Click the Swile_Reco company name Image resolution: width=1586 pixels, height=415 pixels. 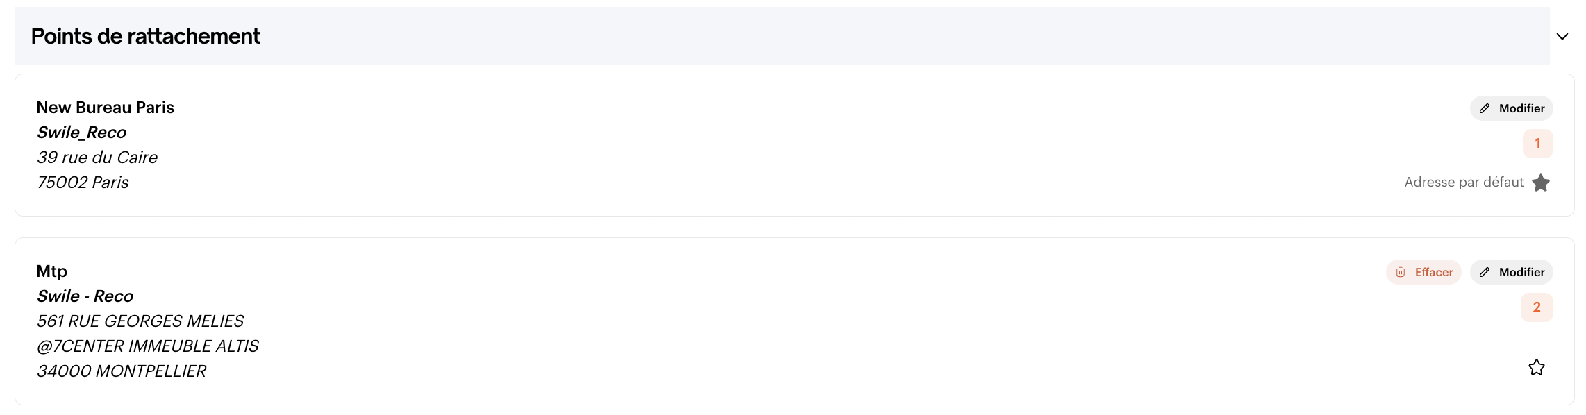81,133
